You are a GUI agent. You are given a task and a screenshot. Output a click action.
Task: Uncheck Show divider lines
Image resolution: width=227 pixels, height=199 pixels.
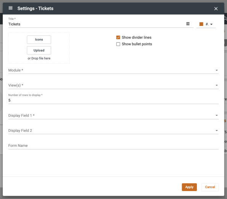click(118, 37)
